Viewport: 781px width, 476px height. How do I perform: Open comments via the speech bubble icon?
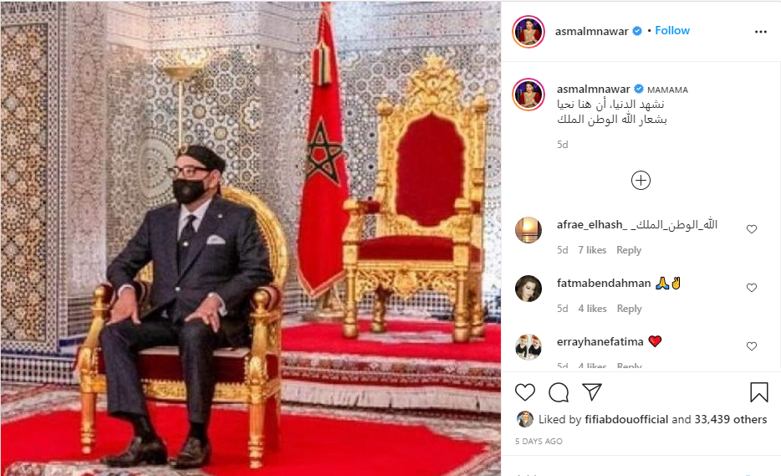559,392
